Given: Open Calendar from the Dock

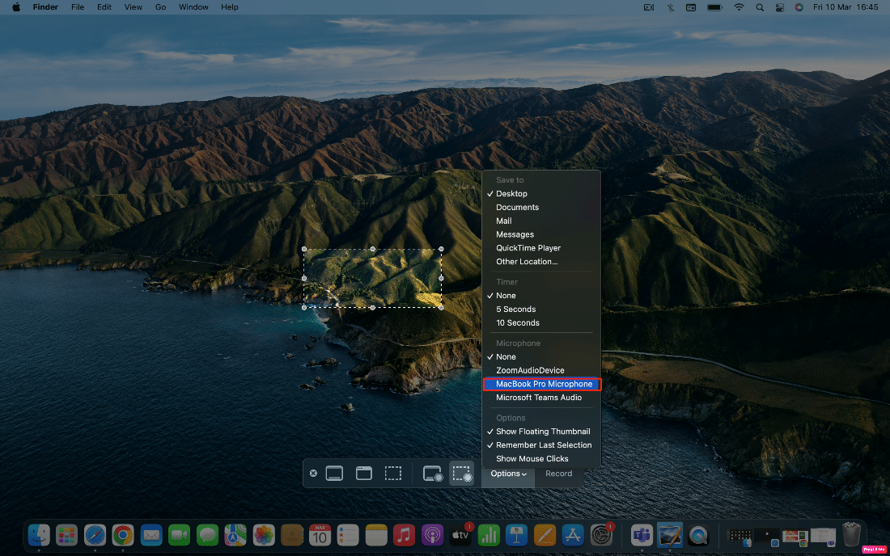Looking at the screenshot, I should [320, 534].
